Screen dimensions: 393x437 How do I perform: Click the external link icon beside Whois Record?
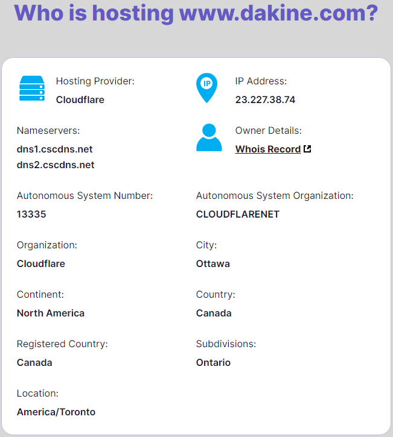click(307, 149)
